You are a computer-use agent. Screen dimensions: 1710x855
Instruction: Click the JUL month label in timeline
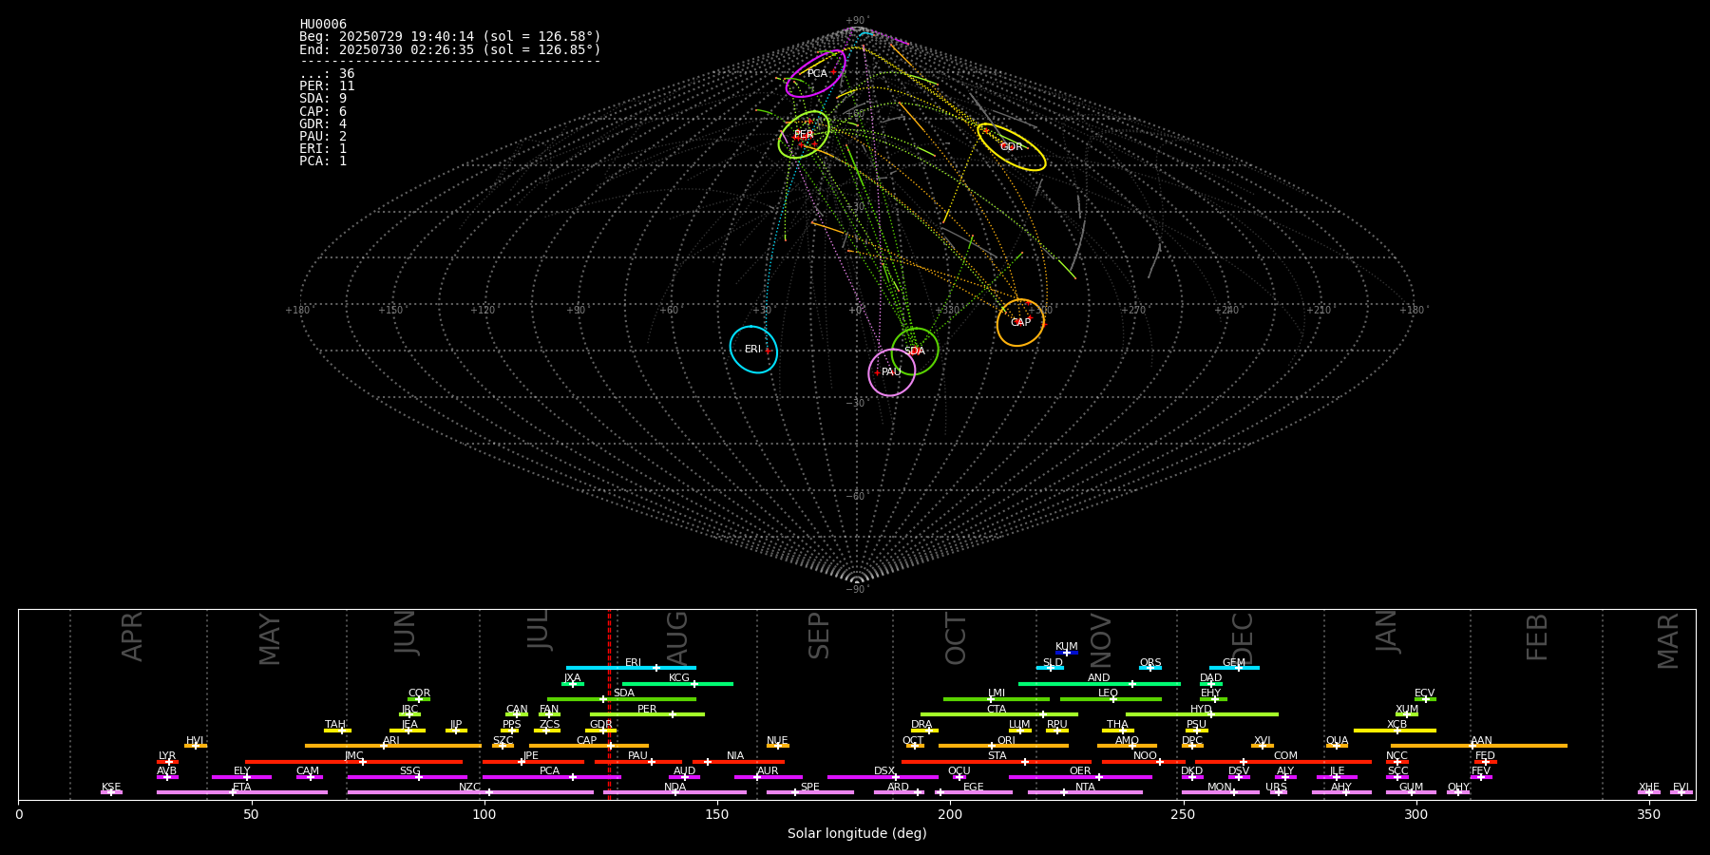[538, 630]
